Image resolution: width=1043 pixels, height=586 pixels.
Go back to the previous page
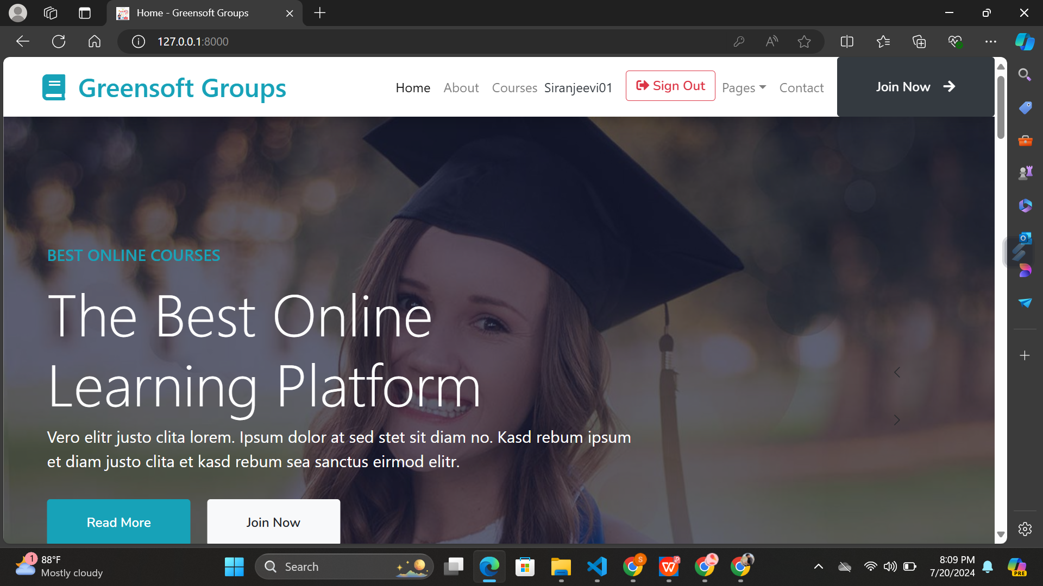tap(22, 41)
